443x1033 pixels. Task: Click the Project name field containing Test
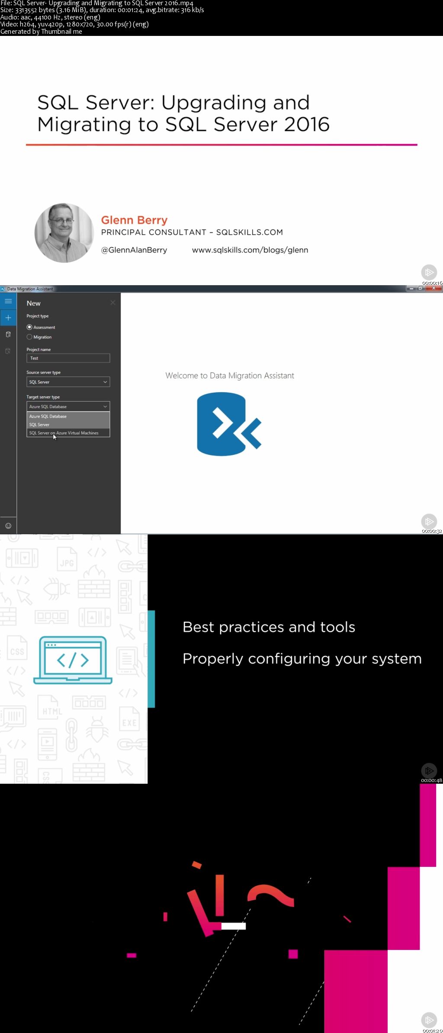tap(68, 358)
